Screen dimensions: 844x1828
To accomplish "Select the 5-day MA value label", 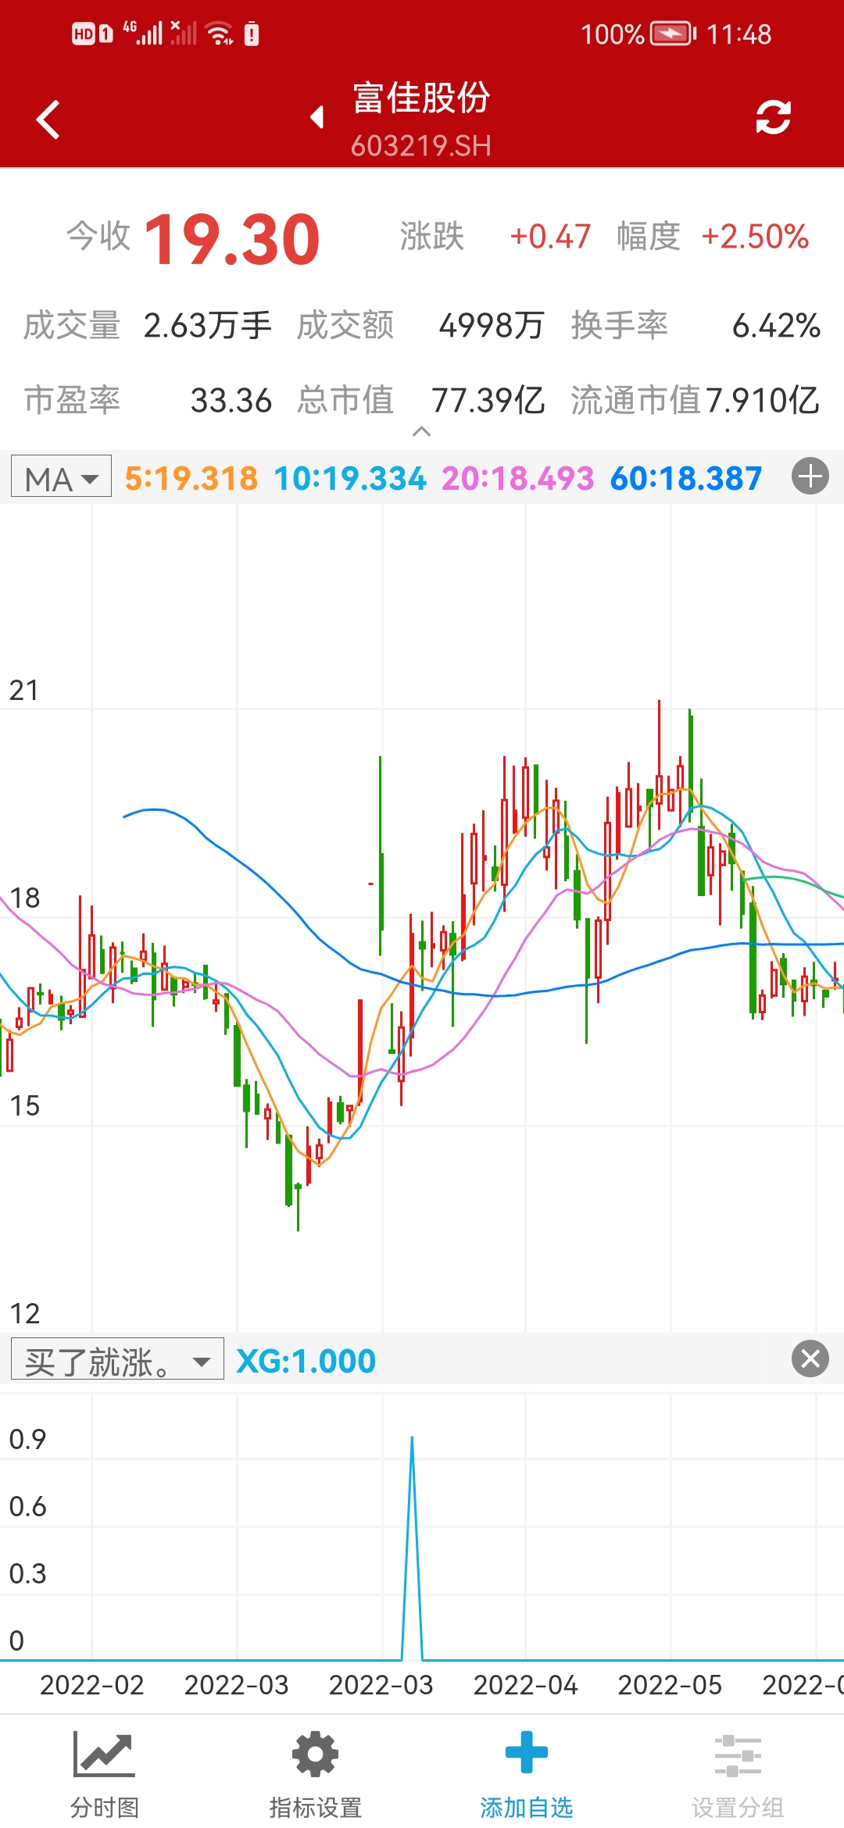I will pos(191,478).
